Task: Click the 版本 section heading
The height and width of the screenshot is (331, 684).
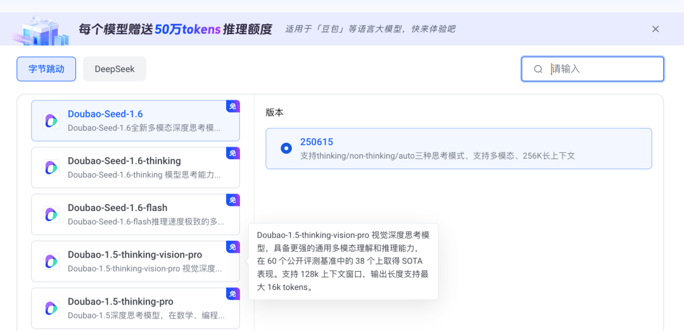Action: pos(274,112)
